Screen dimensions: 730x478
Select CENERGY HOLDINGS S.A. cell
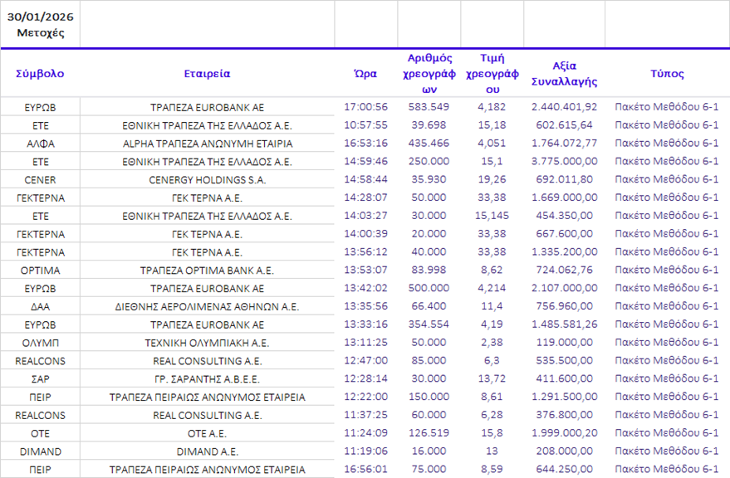(207, 179)
